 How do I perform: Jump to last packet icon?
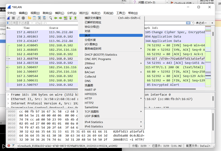(x=75, y=18)
